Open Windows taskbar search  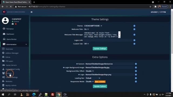pyautogui.click(x=9, y=95)
